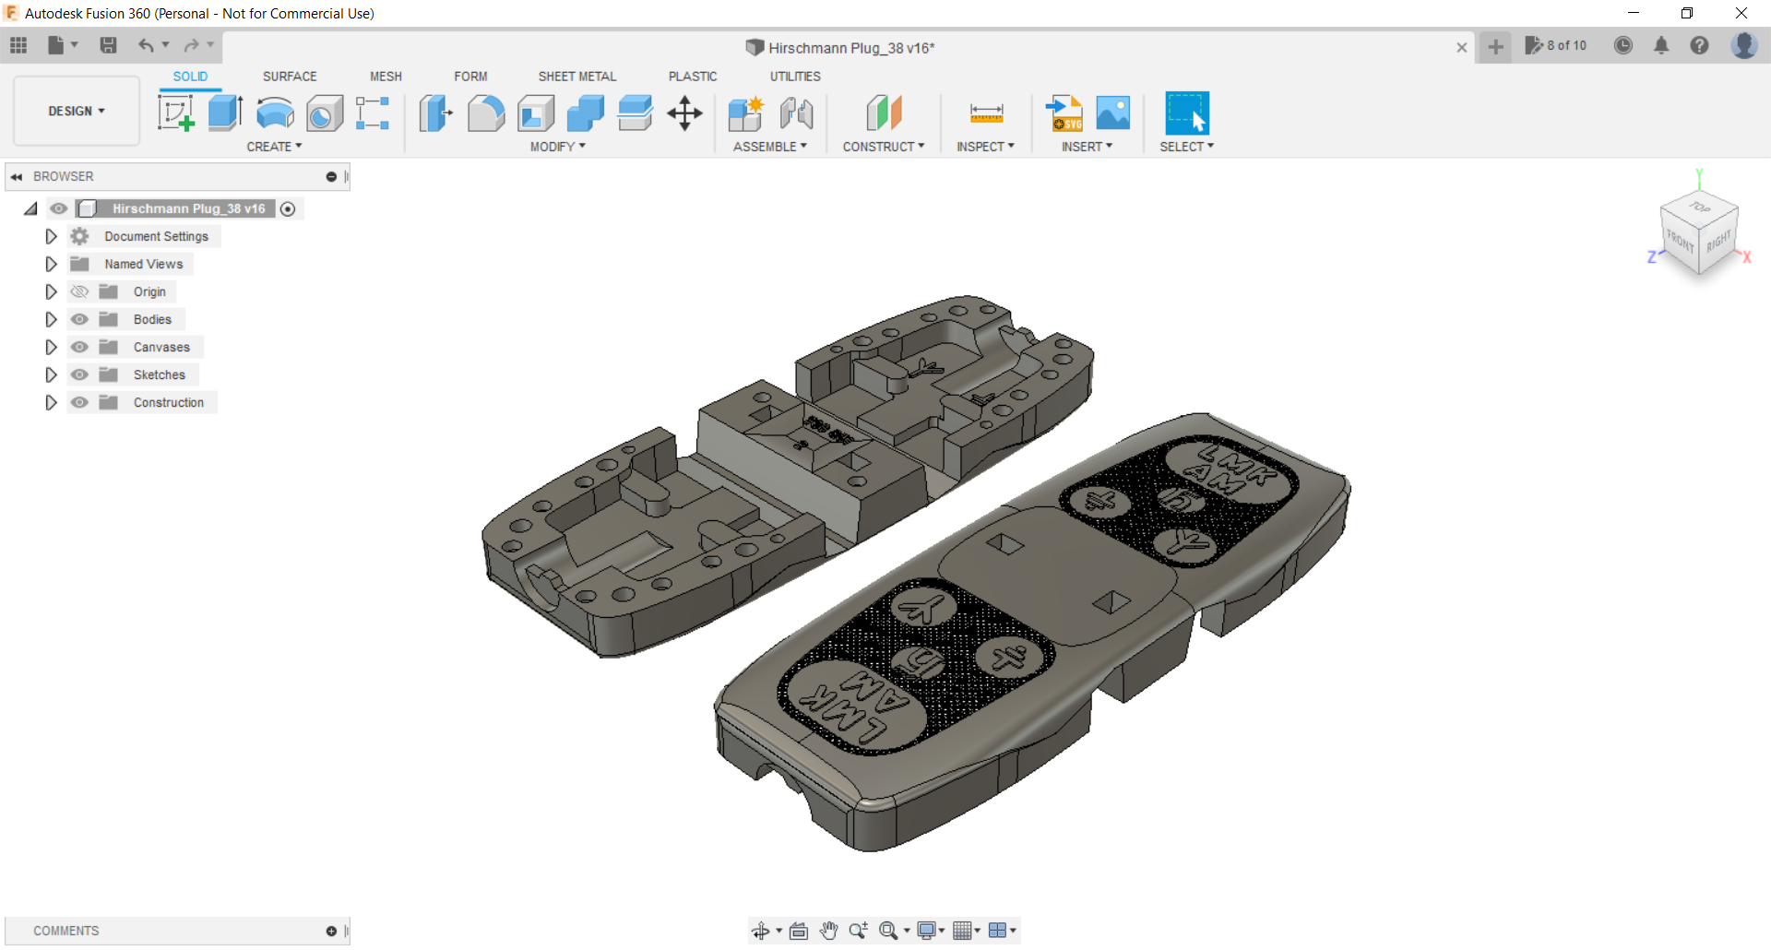This screenshot has height=950, width=1771.
Task: Expand Document Settings node
Action: (x=51, y=236)
